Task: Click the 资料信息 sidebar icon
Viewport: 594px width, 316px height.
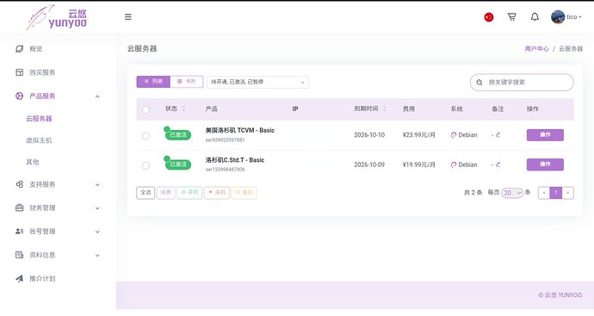Action: [x=19, y=255]
